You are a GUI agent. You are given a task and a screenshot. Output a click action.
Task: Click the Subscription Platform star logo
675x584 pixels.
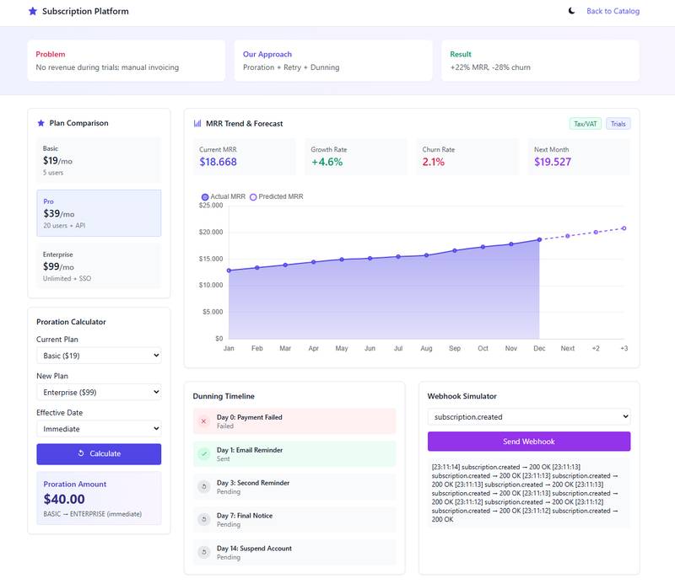coord(33,11)
